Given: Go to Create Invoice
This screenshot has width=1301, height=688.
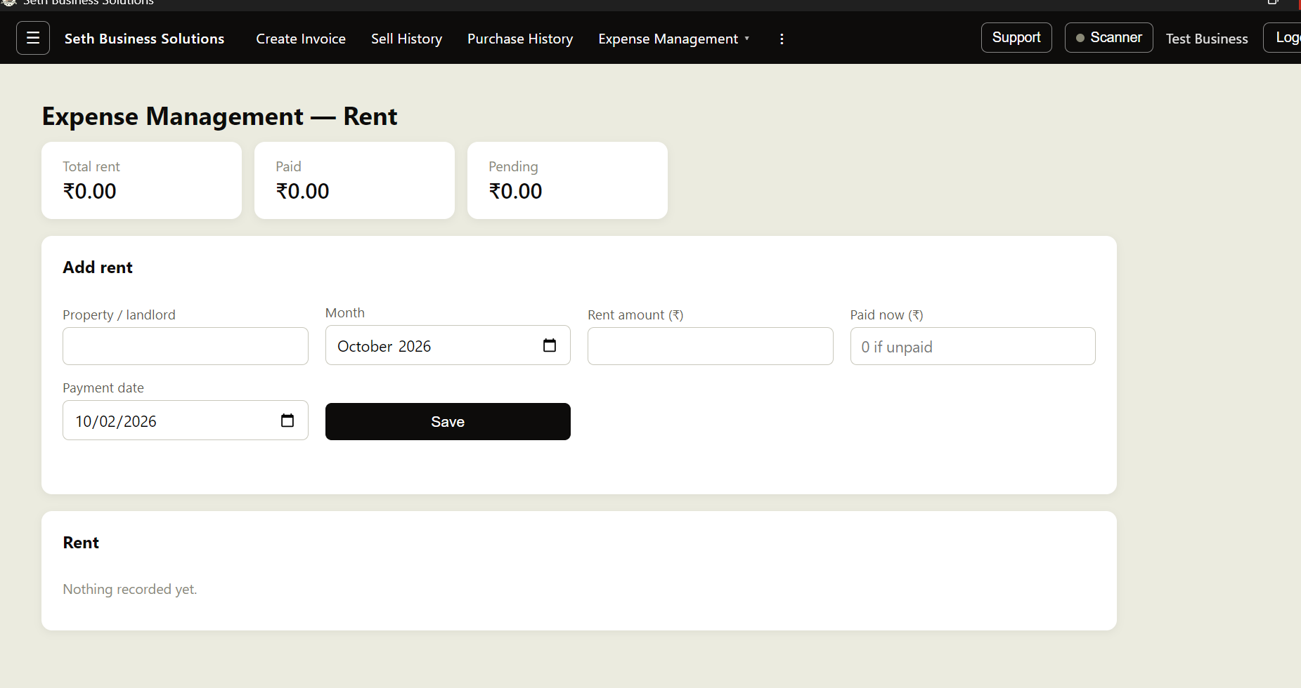Looking at the screenshot, I should click(x=301, y=39).
